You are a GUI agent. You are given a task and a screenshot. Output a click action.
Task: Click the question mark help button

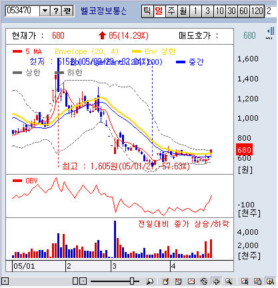tap(56, 11)
